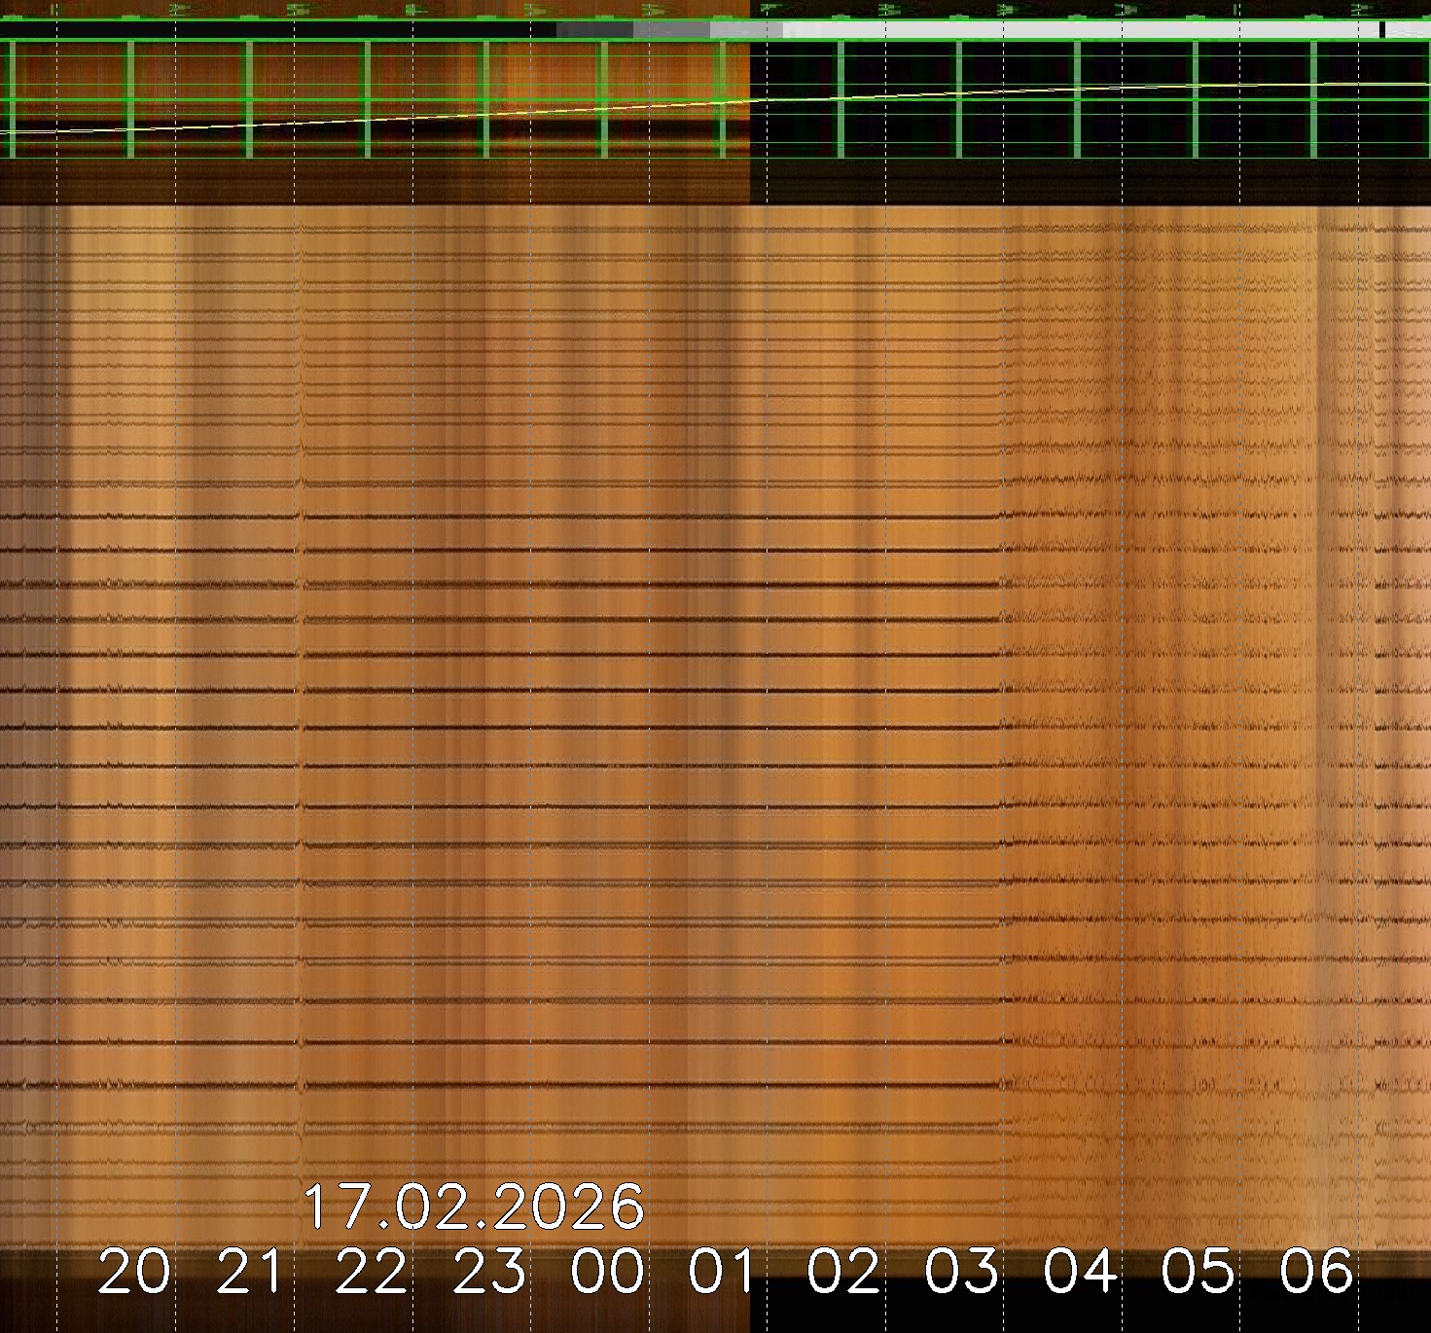This screenshot has width=1431, height=1333.
Task: Click the date text 17.02.2026
Action: pyautogui.click(x=474, y=1207)
